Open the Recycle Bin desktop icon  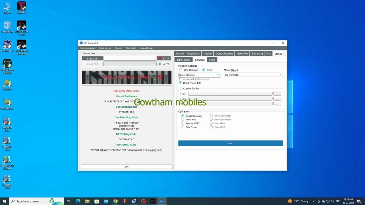point(7,27)
